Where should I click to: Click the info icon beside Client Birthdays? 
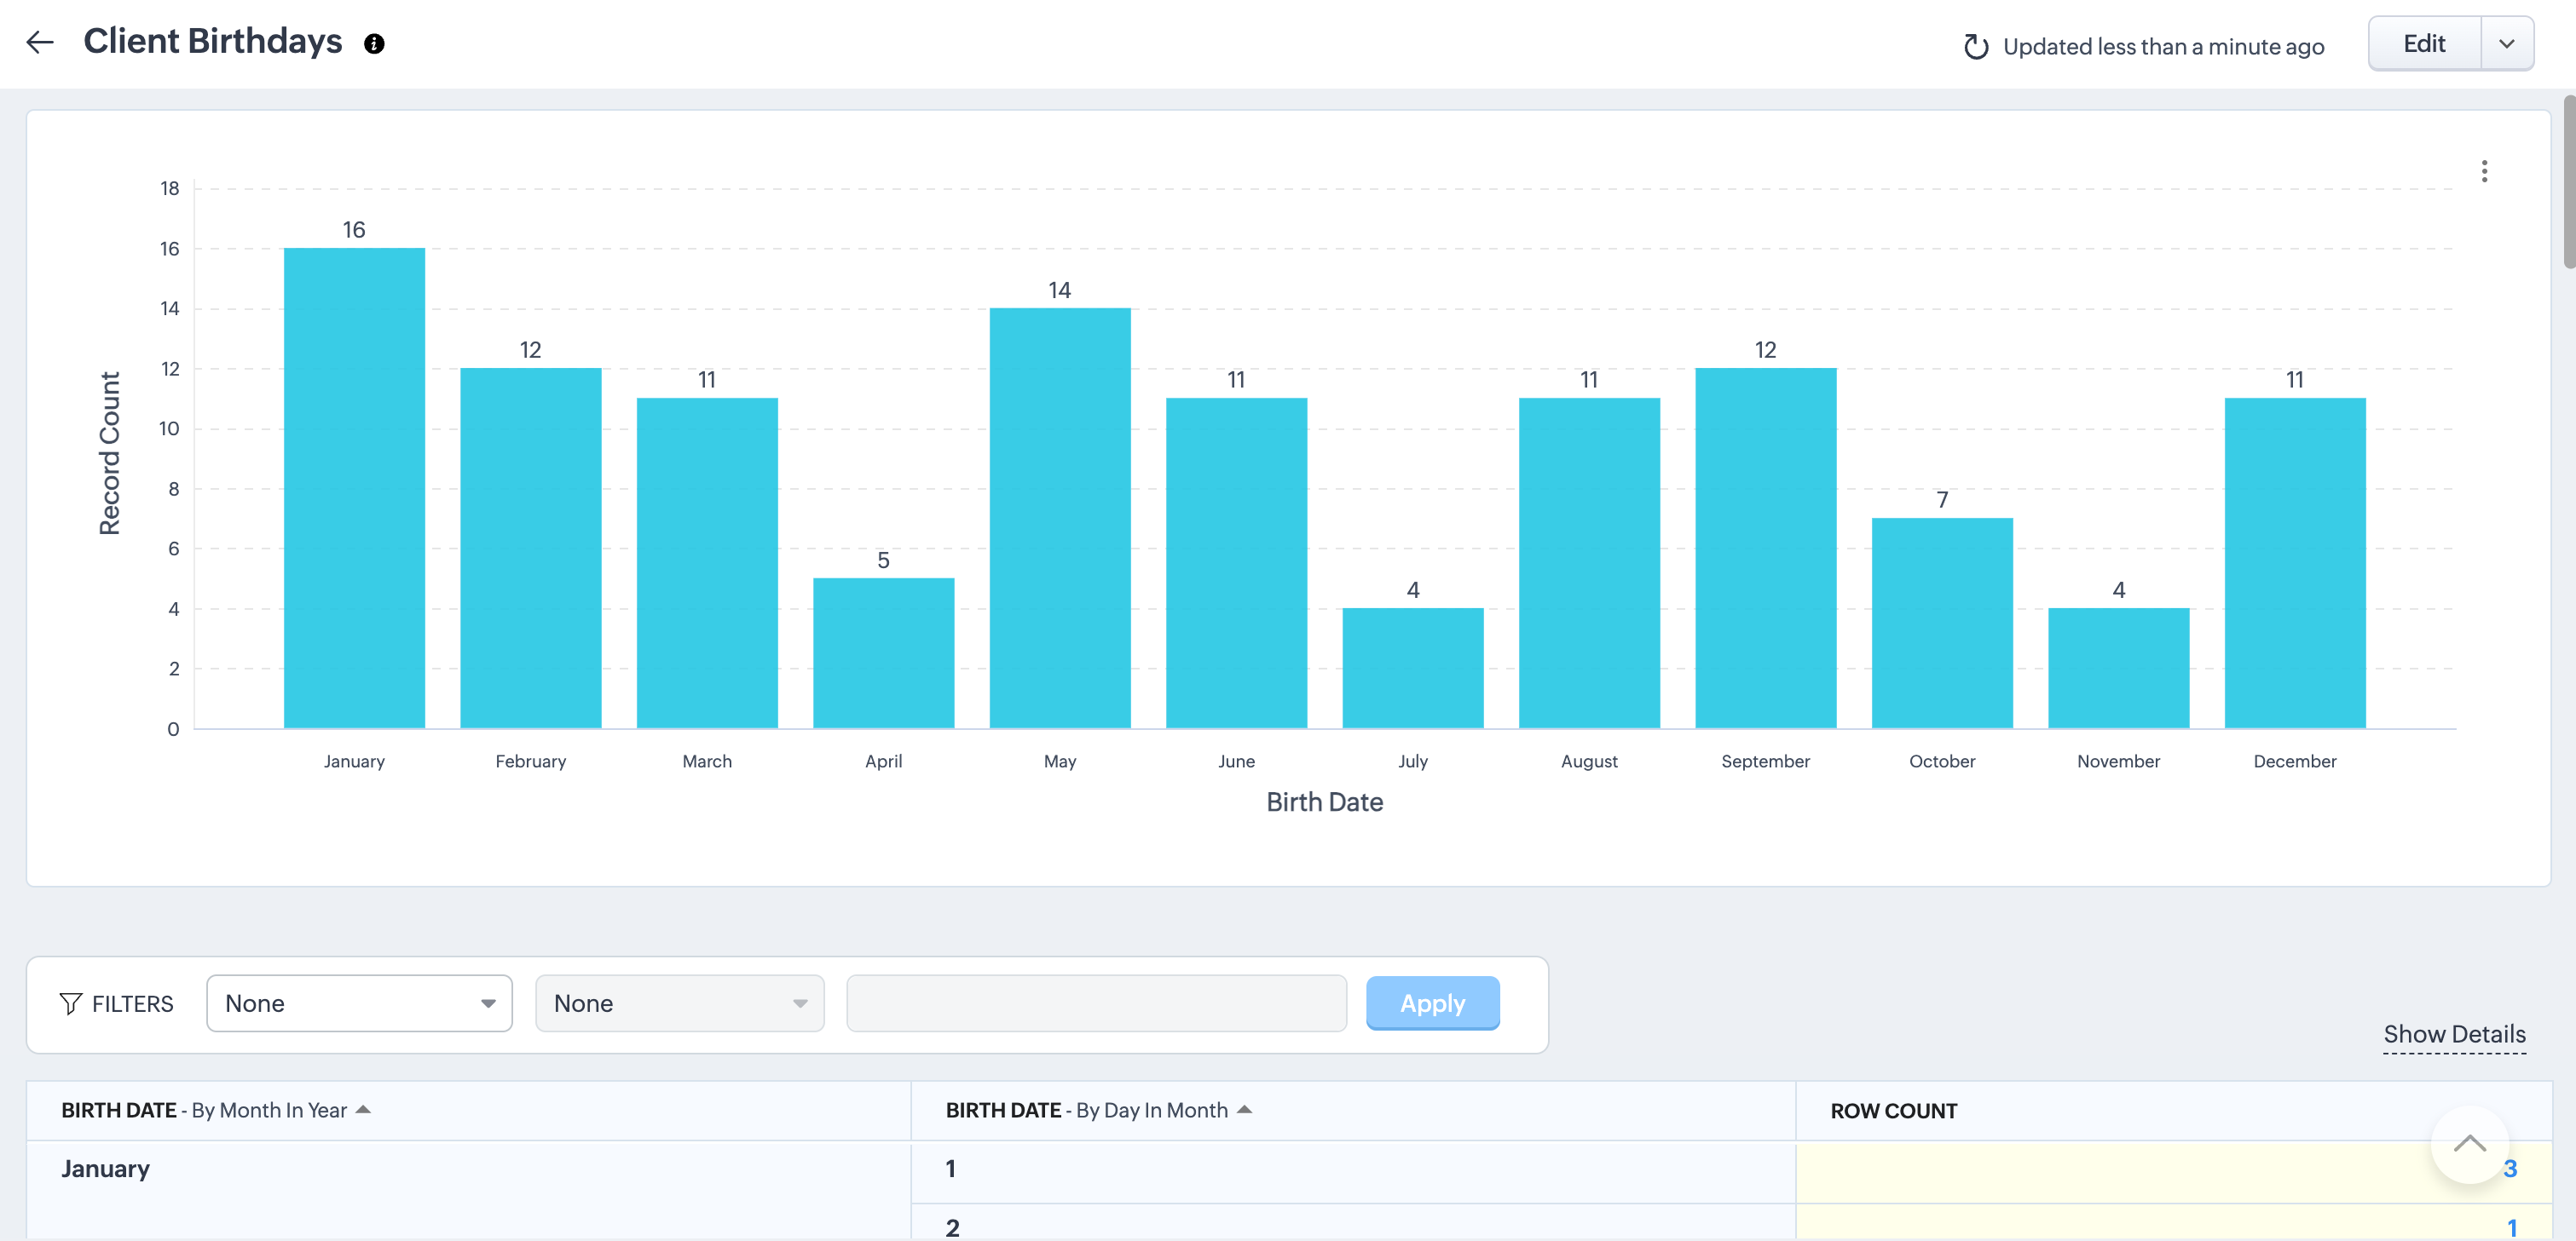point(374,44)
